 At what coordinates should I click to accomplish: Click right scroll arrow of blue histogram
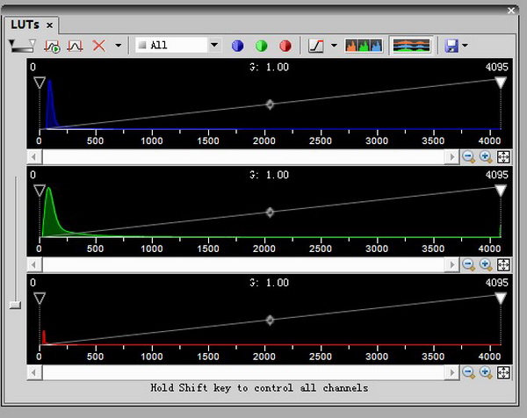pyautogui.click(x=452, y=157)
